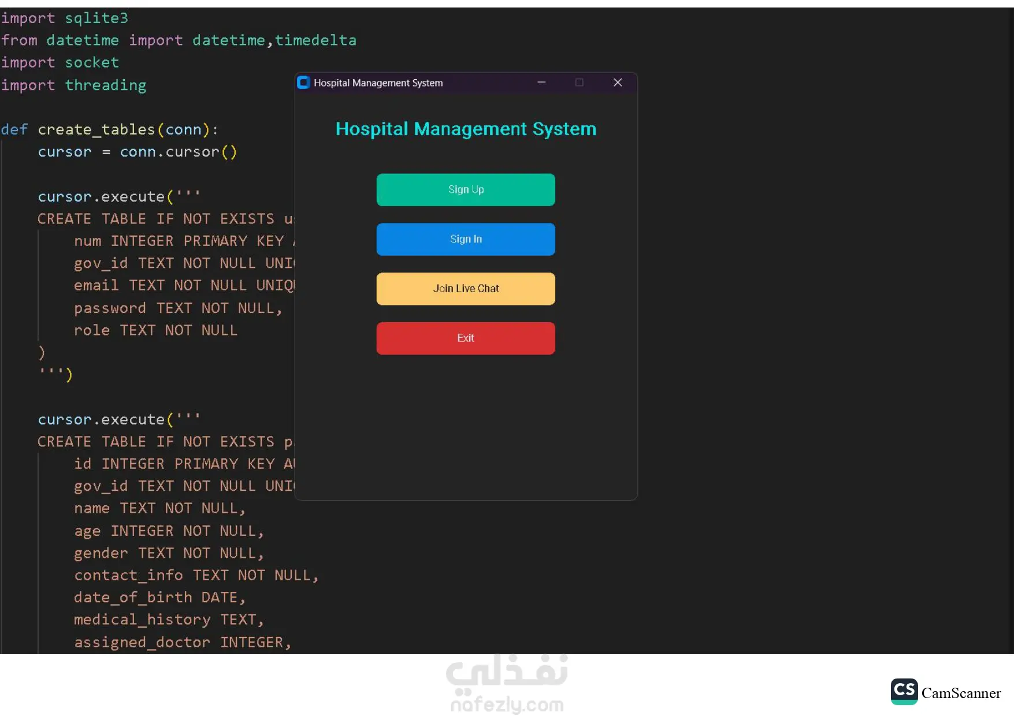Click the blue Sign In button
The width and height of the screenshot is (1014, 716).
pos(466,239)
